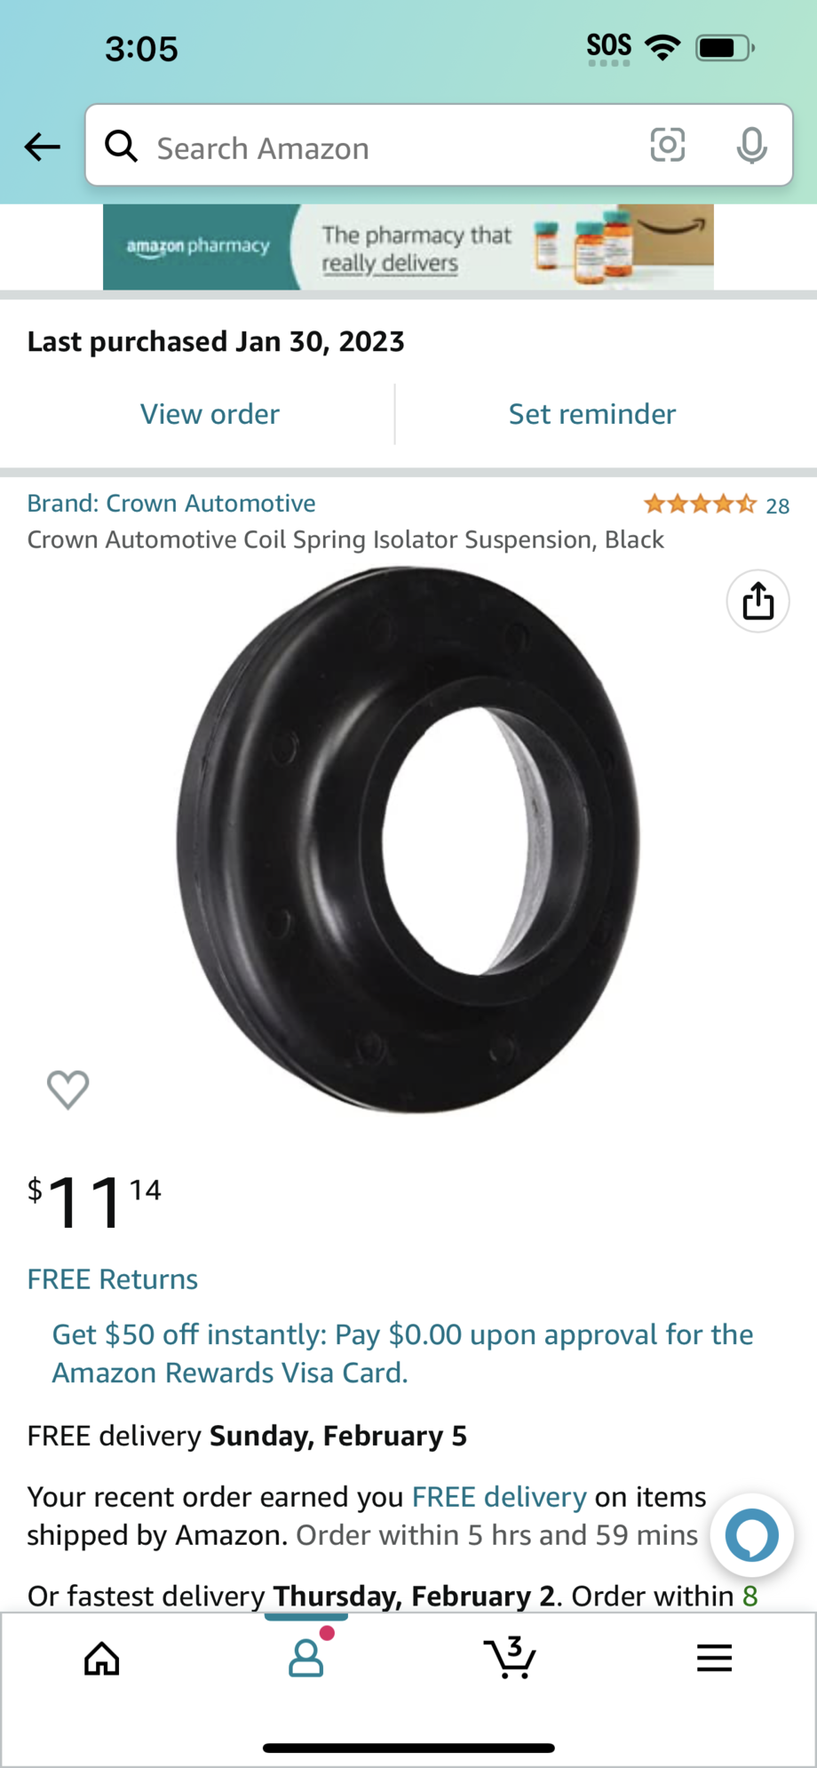The height and width of the screenshot is (1768, 817).
Task: Open hamburger menu in bottom bar
Action: pos(714,1658)
